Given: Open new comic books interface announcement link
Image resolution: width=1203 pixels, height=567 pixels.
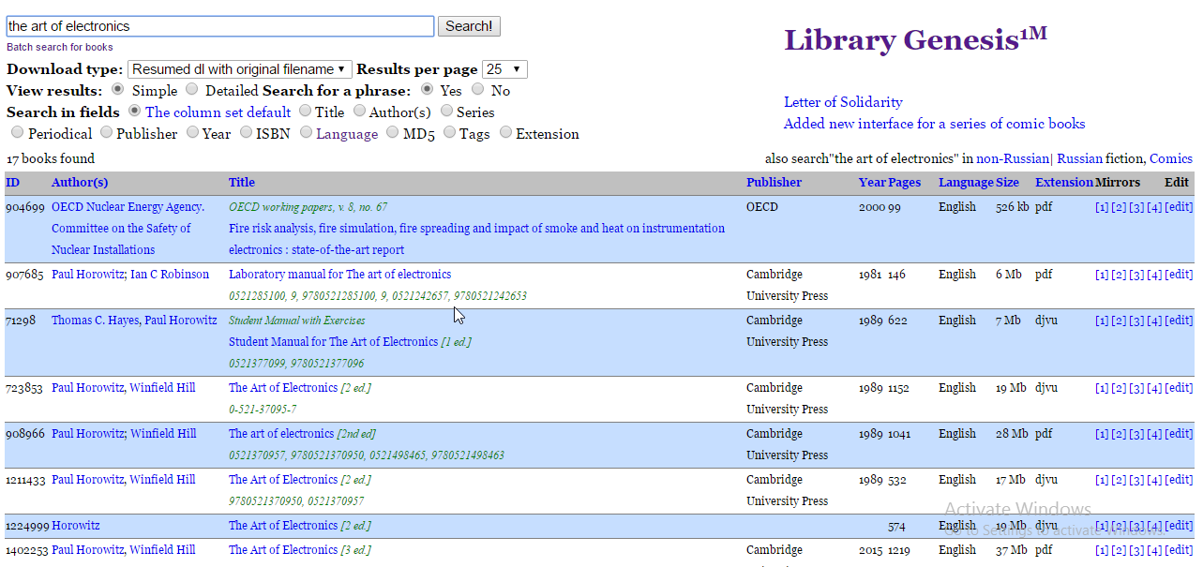Looking at the screenshot, I should pos(934,124).
